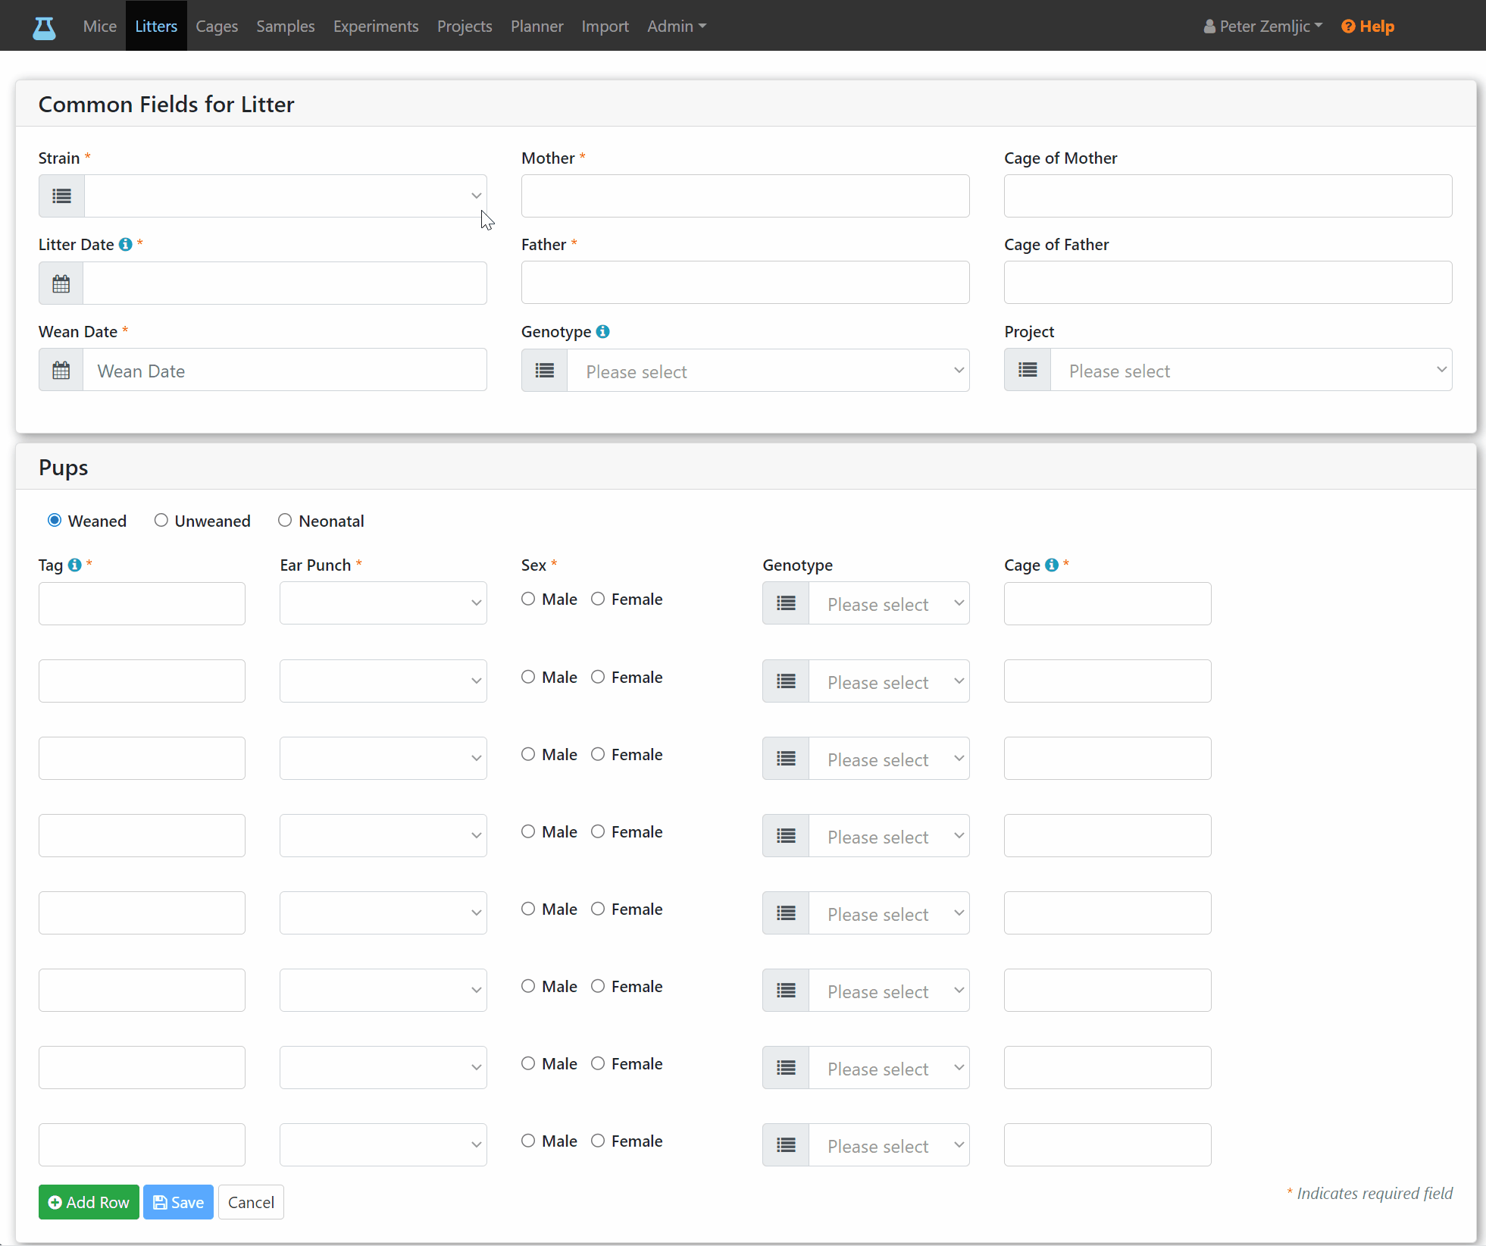The image size is (1486, 1246).
Task: Select the Neonatal radio button
Action: coord(285,520)
